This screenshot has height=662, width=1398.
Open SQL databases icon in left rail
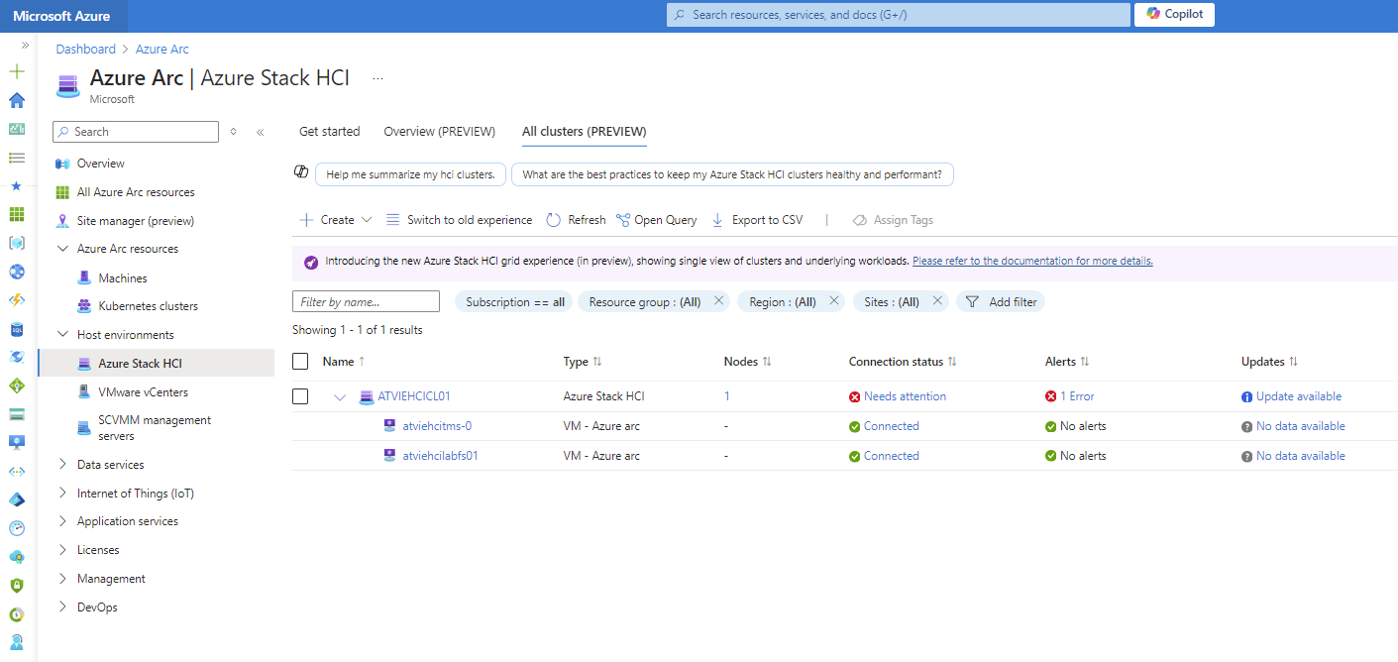tap(16, 328)
